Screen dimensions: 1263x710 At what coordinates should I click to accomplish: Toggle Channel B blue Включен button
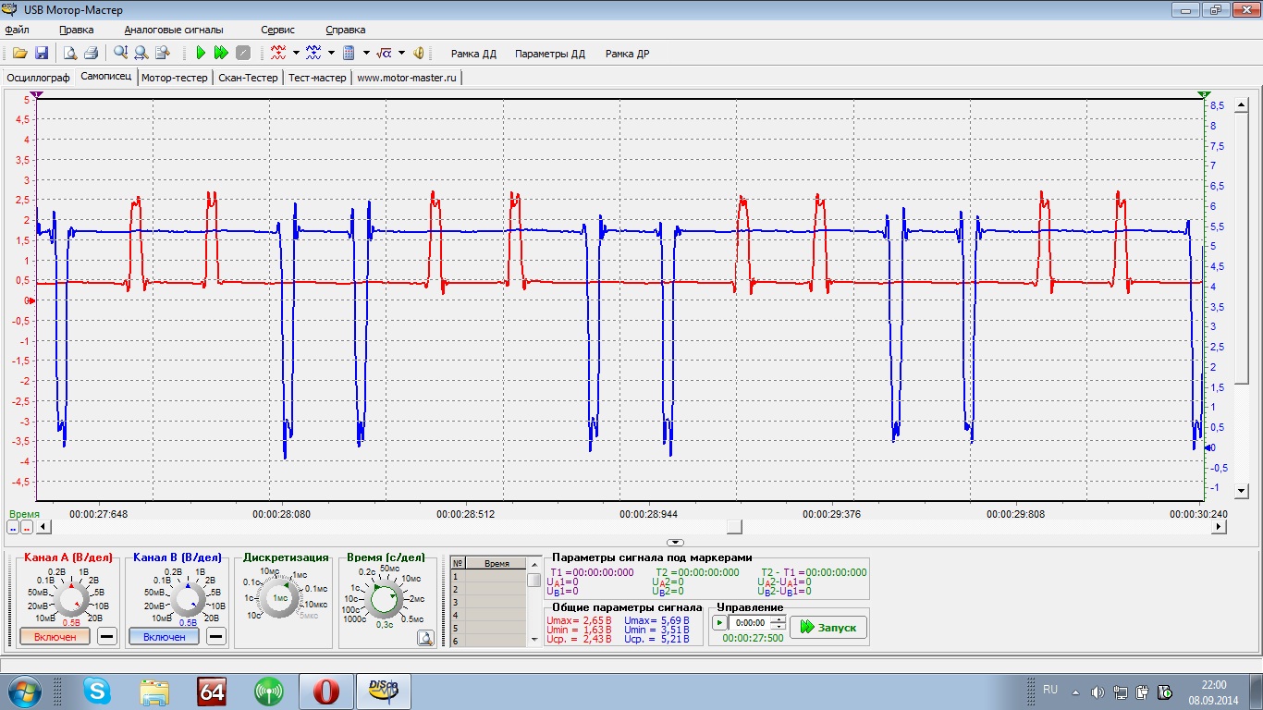point(164,637)
